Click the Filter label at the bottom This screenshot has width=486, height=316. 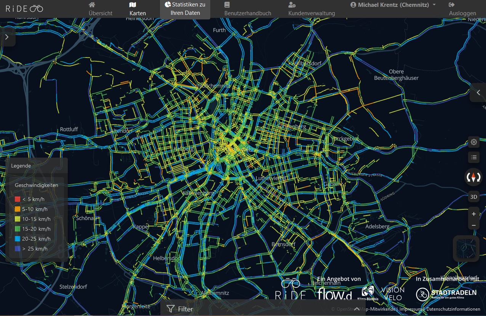[185, 309]
